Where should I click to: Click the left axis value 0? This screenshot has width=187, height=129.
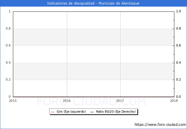[10, 97]
